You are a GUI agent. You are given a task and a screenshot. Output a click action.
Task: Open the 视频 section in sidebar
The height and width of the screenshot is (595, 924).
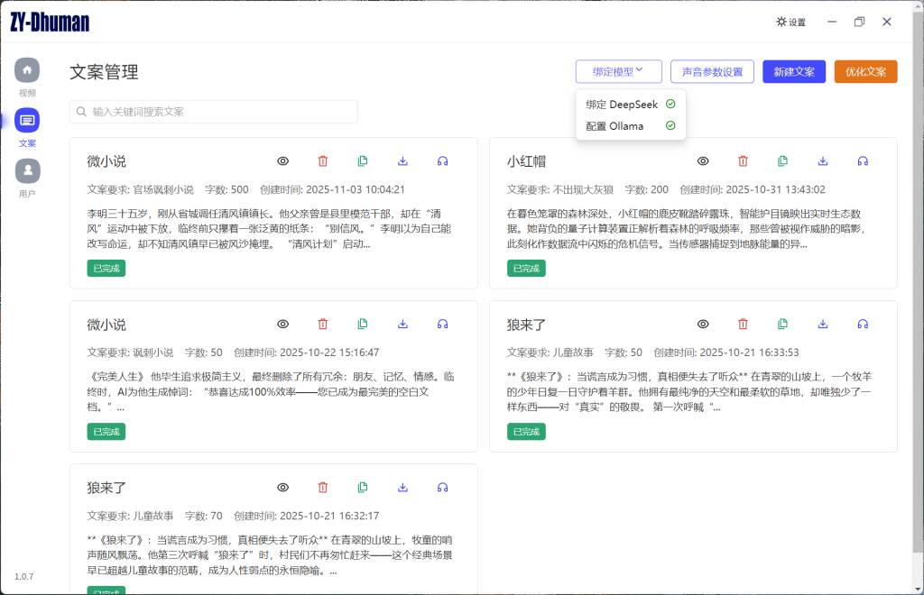click(27, 70)
